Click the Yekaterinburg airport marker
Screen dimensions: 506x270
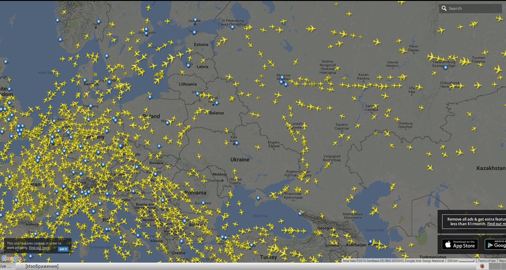pos(446,67)
